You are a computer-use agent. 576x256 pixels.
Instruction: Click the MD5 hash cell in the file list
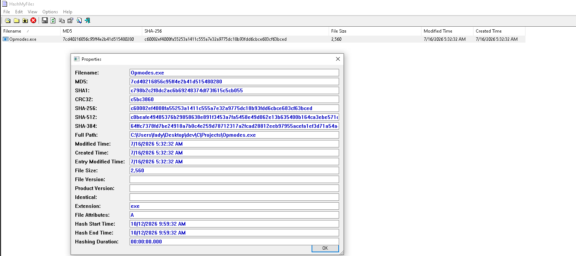pos(98,39)
